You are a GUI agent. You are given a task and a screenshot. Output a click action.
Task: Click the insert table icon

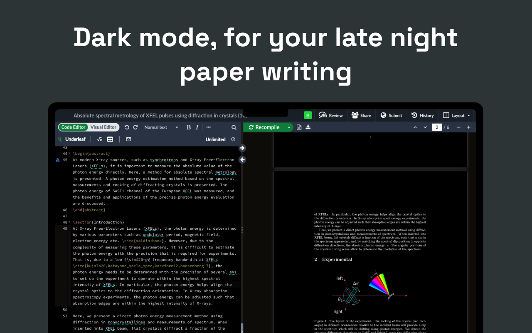coord(110,139)
